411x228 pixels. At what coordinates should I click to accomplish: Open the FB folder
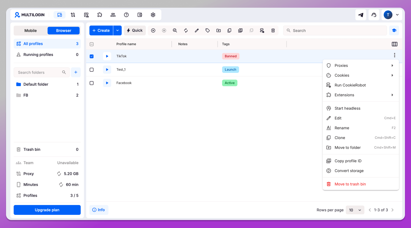click(47, 95)
